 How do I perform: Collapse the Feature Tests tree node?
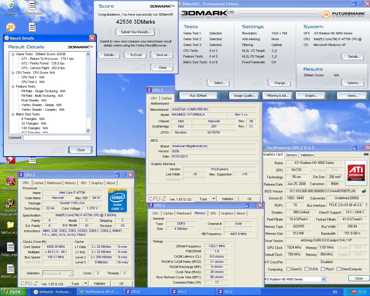[13, 86]
